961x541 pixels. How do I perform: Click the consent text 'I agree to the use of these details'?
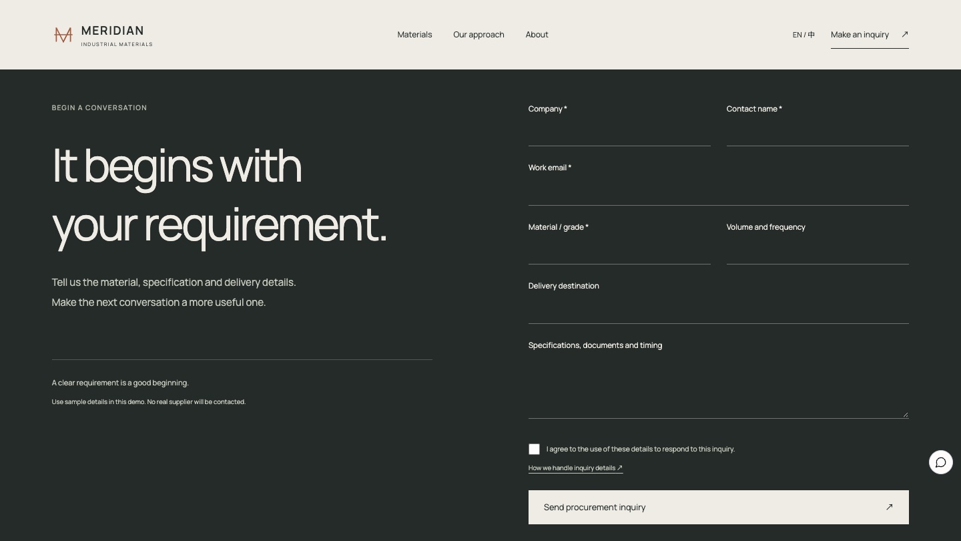pos(641,449)
